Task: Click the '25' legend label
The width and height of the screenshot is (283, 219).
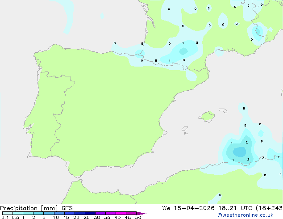Action: 87,217
